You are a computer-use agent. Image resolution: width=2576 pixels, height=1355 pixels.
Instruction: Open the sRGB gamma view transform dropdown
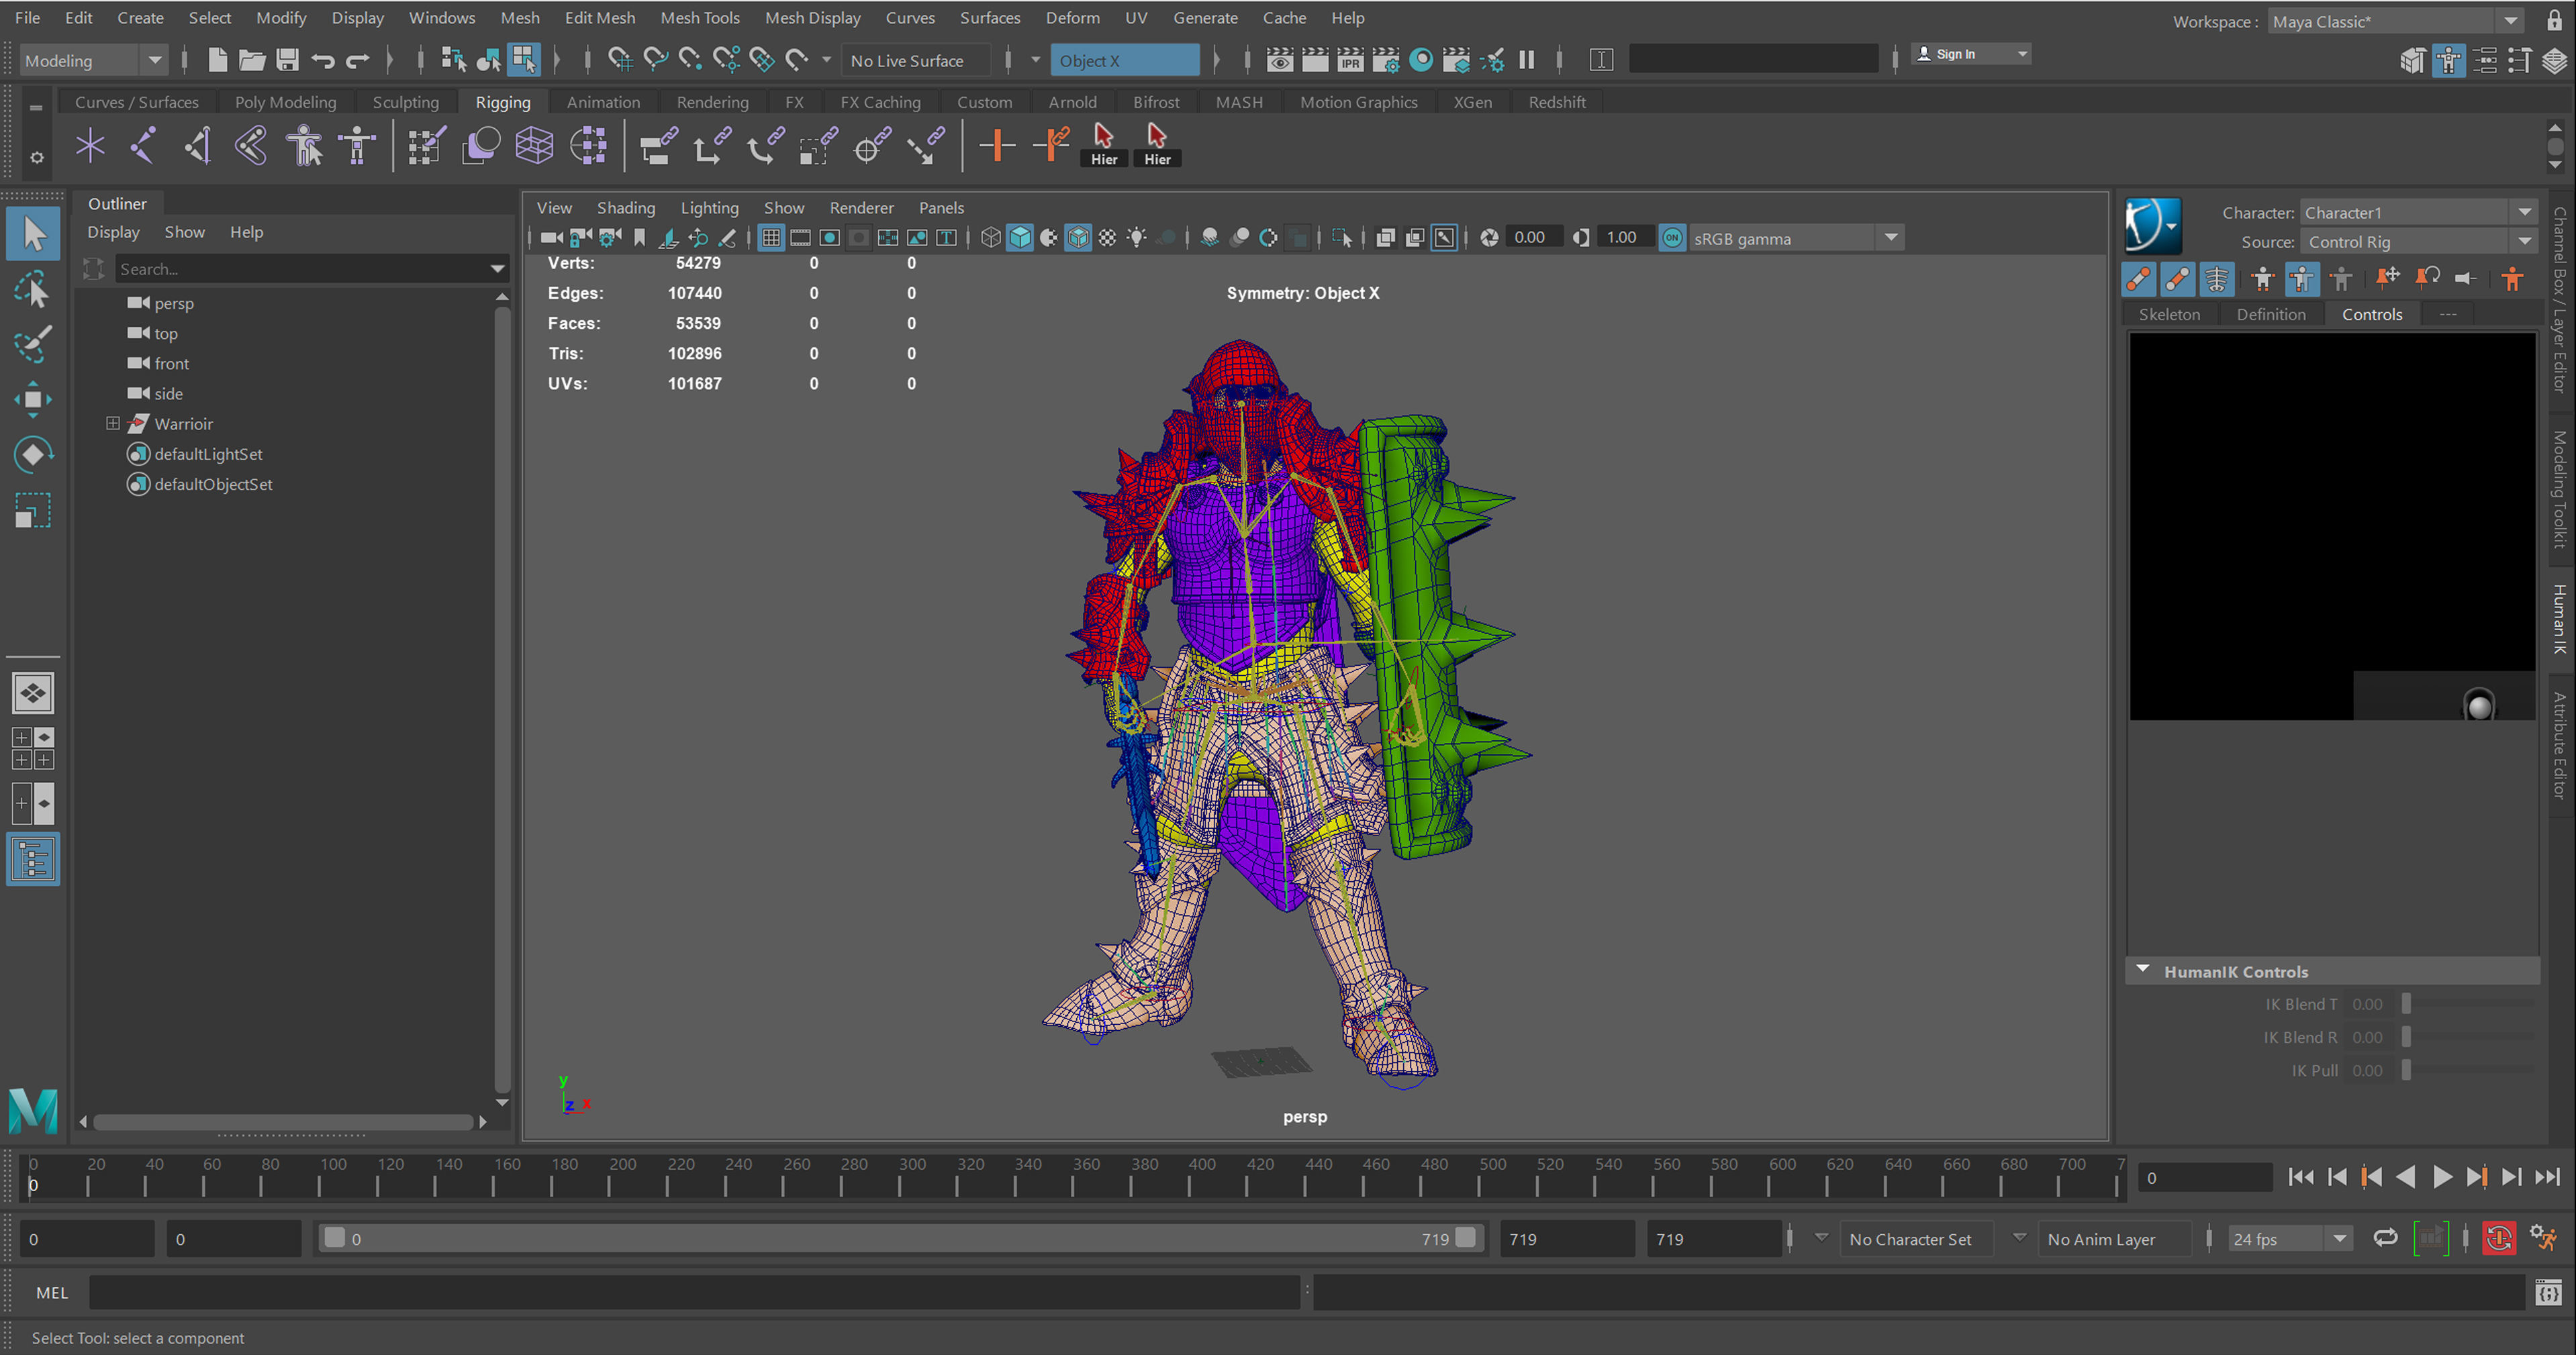(1796, 238)
